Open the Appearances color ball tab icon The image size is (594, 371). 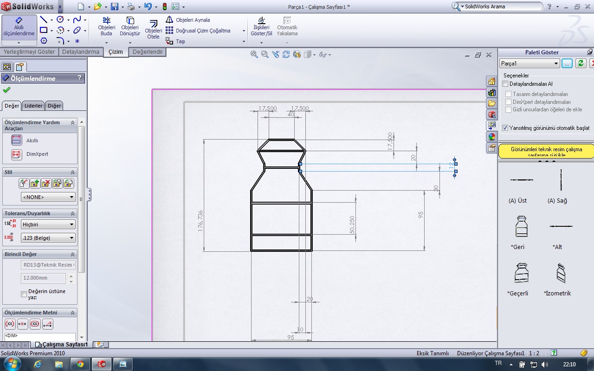tap(491, 137)
